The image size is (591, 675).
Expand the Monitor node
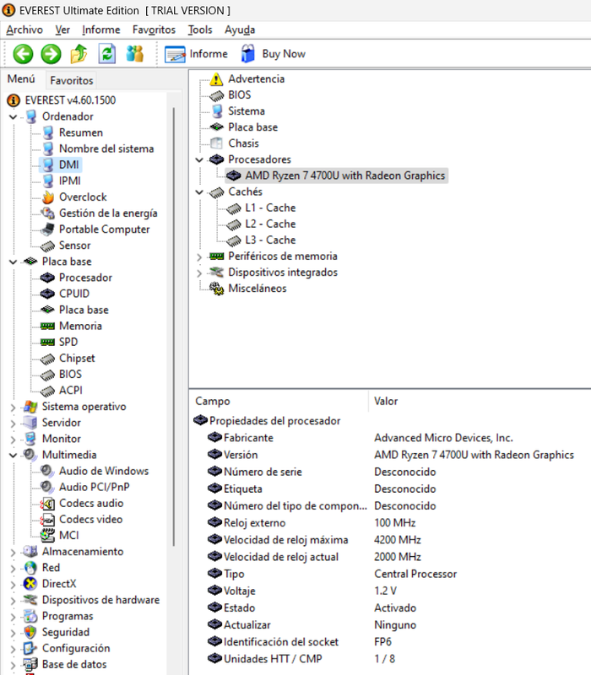tap(13, 439)
